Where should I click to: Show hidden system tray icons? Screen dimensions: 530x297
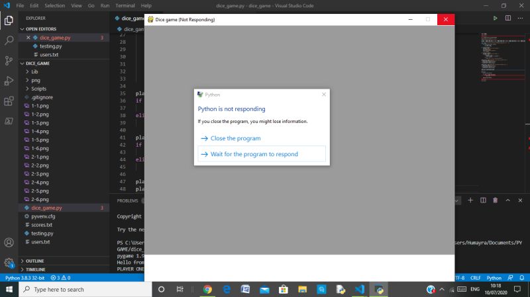[442, 289]
